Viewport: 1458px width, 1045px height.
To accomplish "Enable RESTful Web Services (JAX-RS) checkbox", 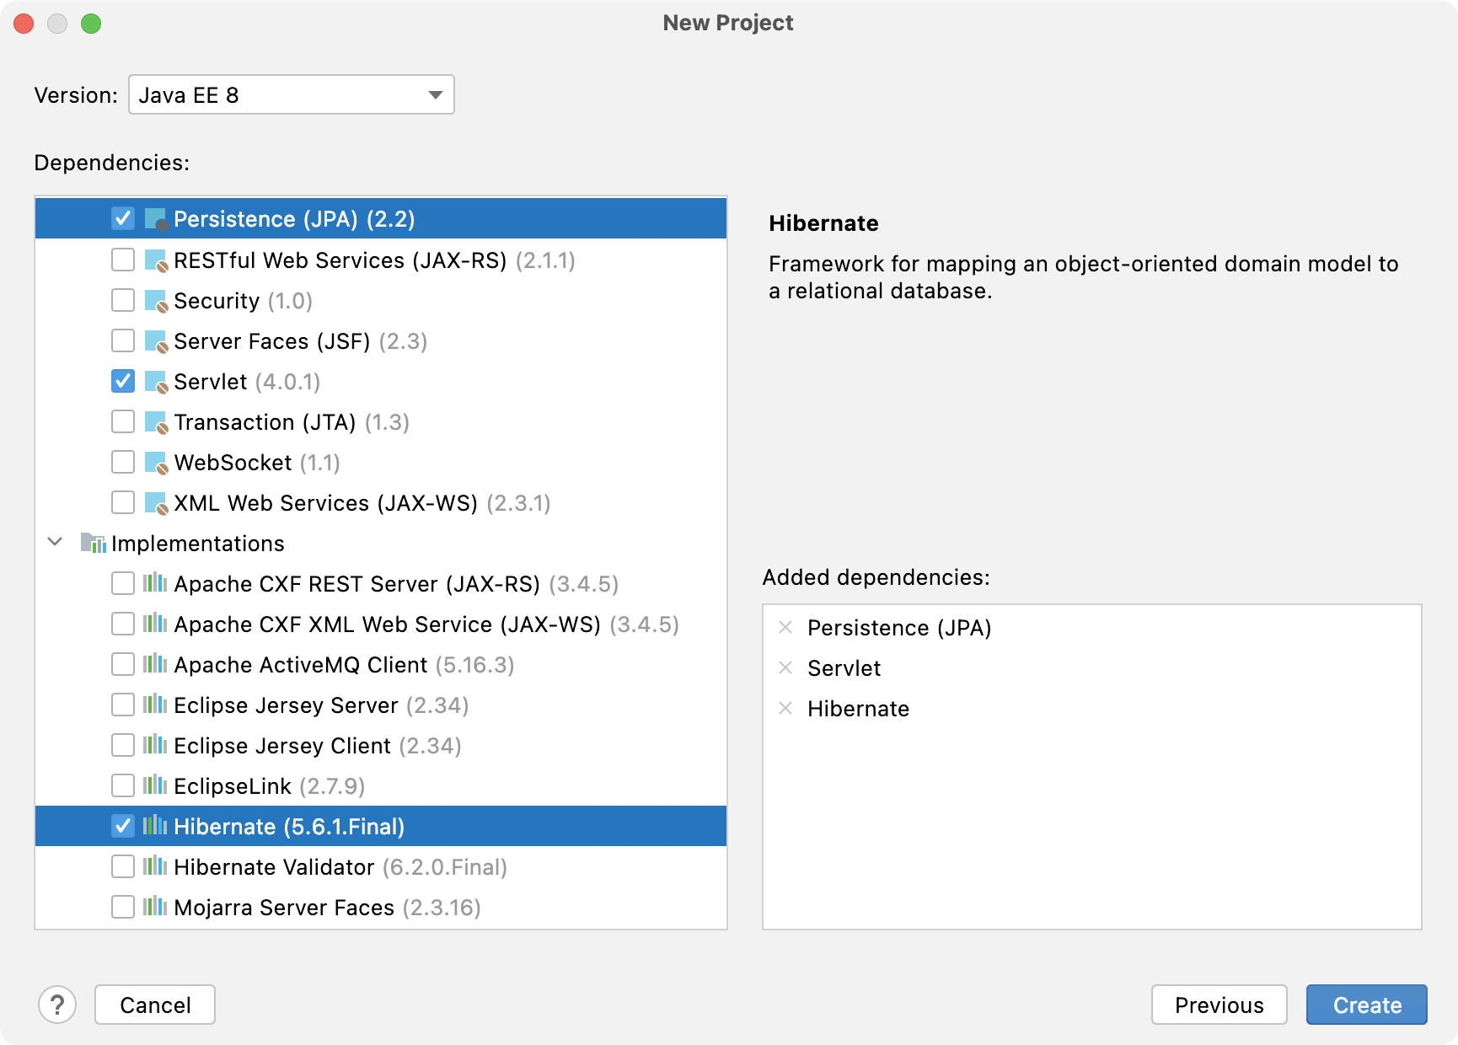I will coord(123,260).
